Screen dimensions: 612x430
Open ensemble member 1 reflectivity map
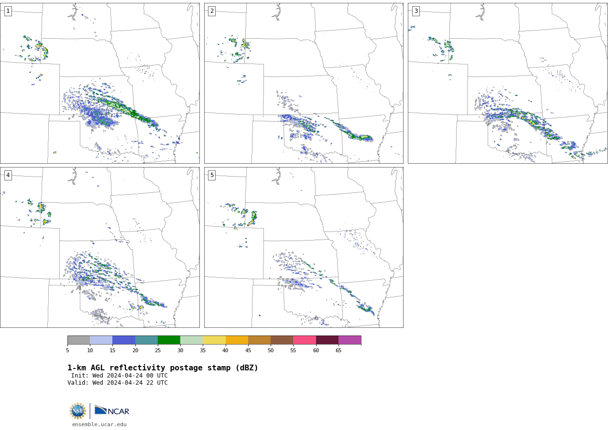pos(99,83)
